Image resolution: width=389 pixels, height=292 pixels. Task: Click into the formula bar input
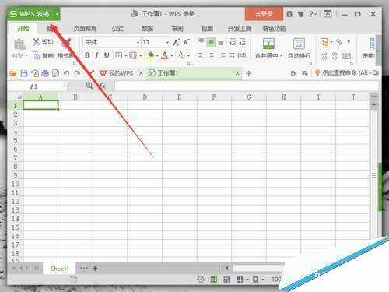(247, 86)
